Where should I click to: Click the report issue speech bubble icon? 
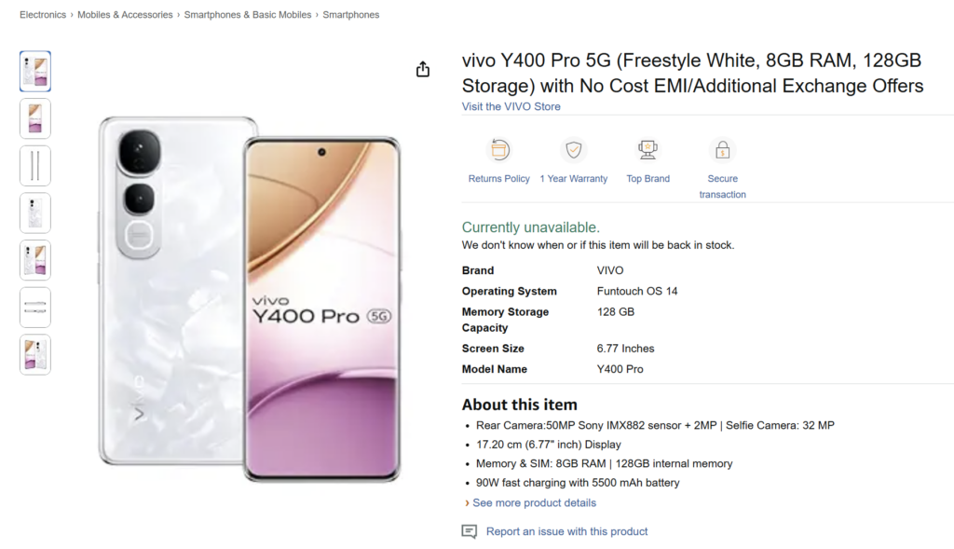coord(470,531)
